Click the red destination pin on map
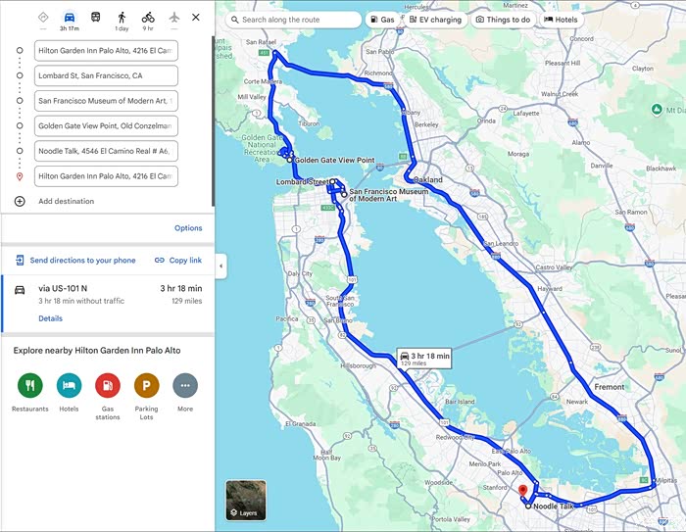Screen dimensions: 686x532 click(x=522, y=491)
